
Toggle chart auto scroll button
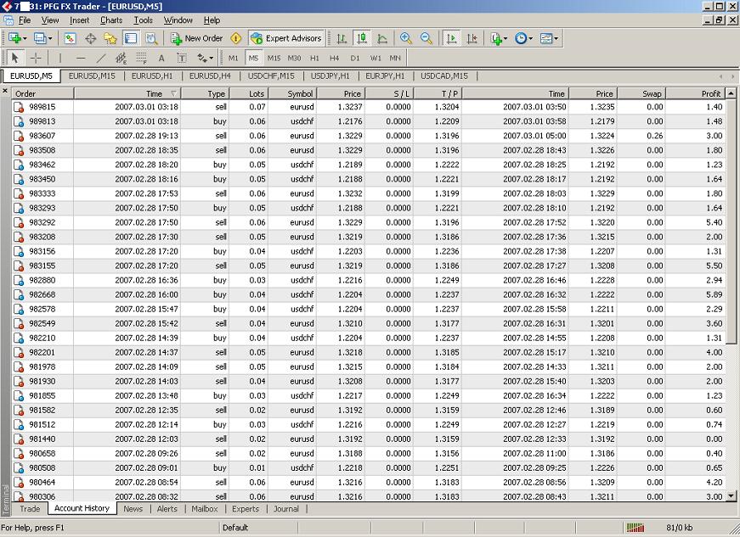451,38
